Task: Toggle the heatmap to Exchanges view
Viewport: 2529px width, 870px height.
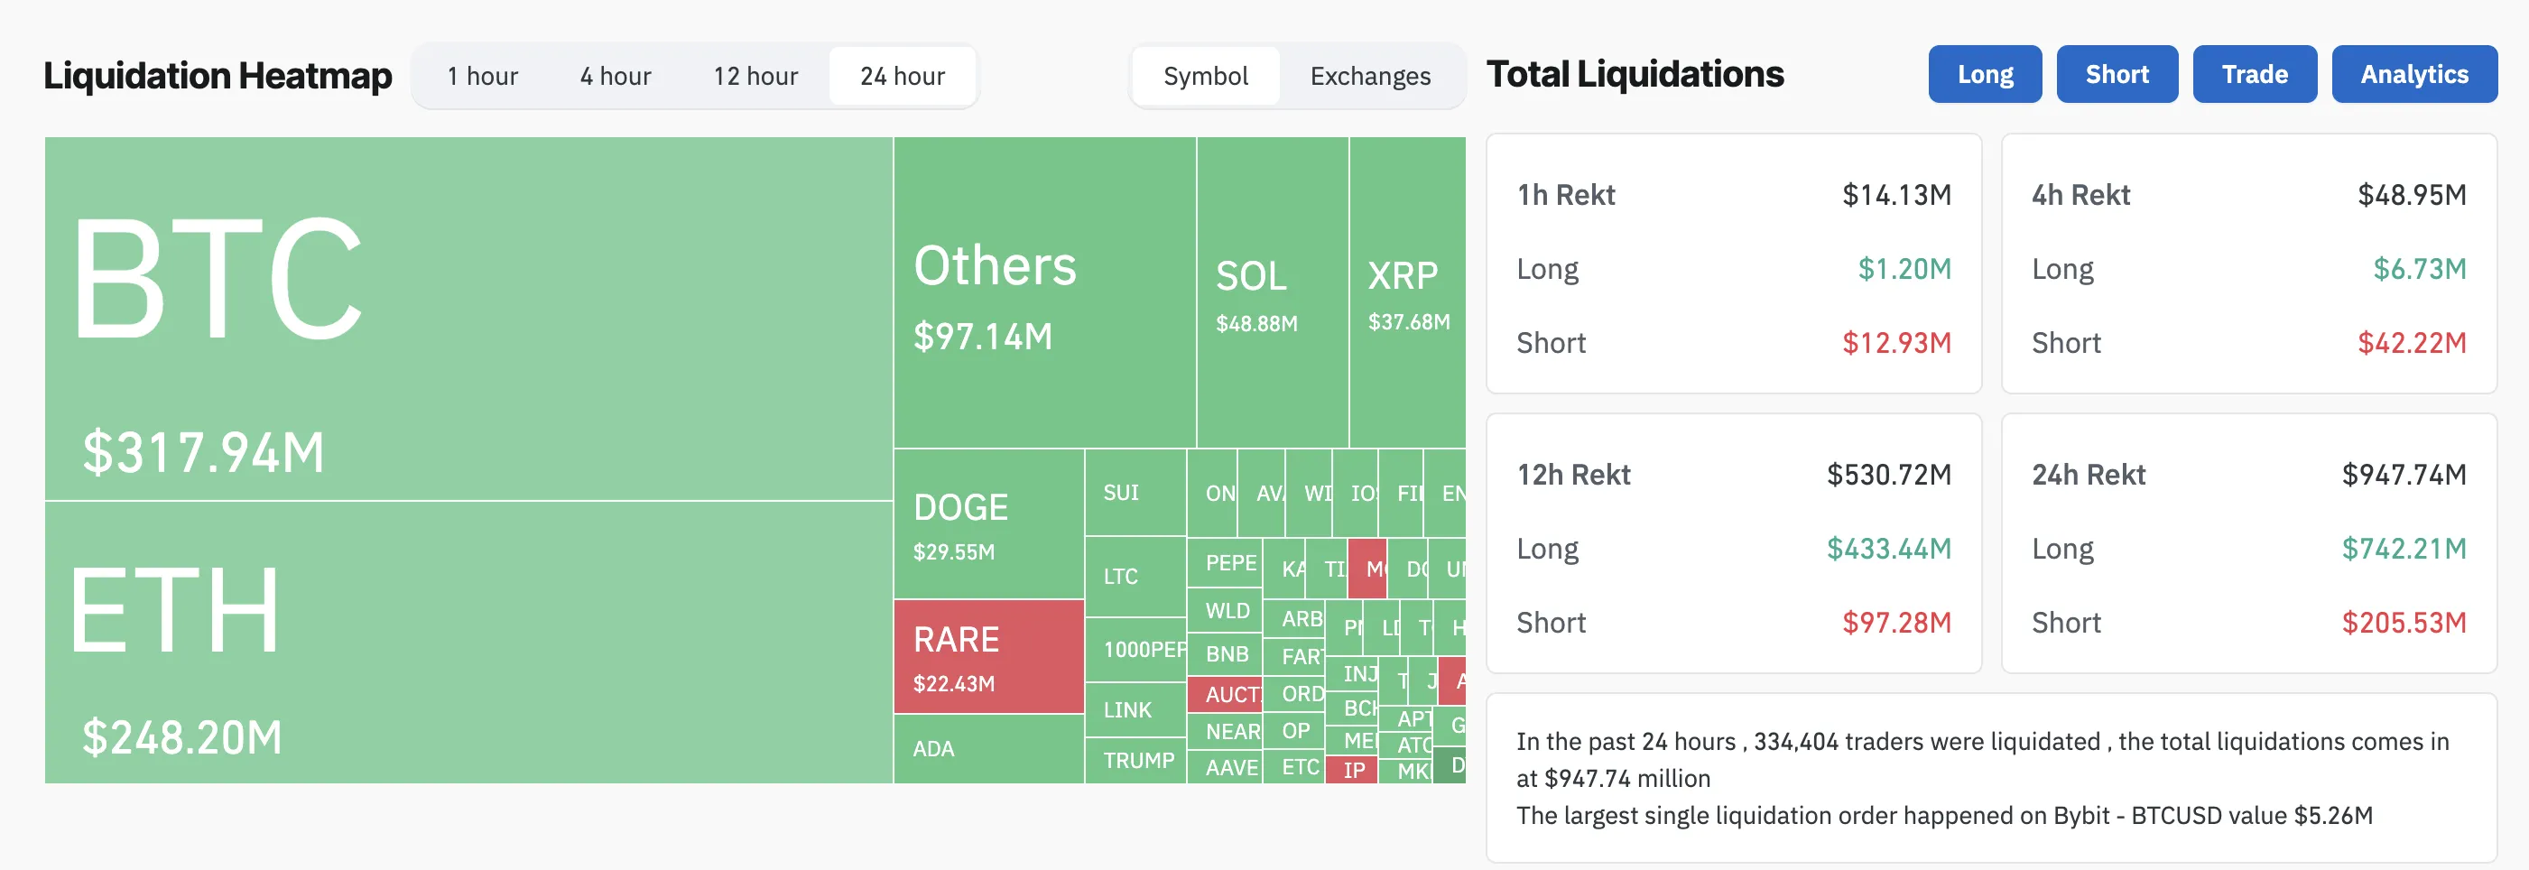Action: [x=1369, y=76]
